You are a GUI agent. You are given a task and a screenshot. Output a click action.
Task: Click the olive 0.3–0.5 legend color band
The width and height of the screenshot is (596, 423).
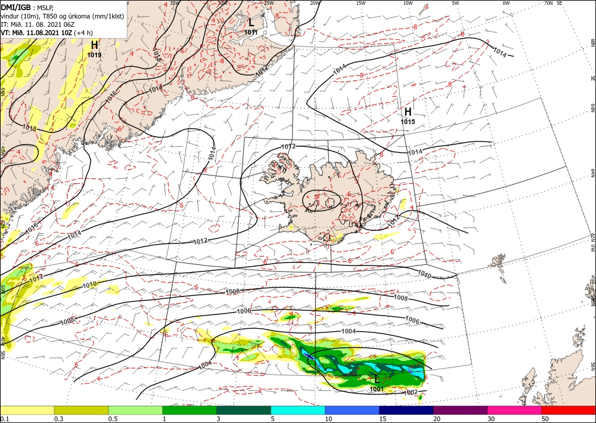(x=81, y=410)
